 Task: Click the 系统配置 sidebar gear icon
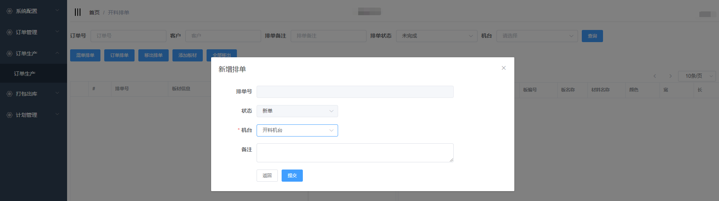pos(9,11)
